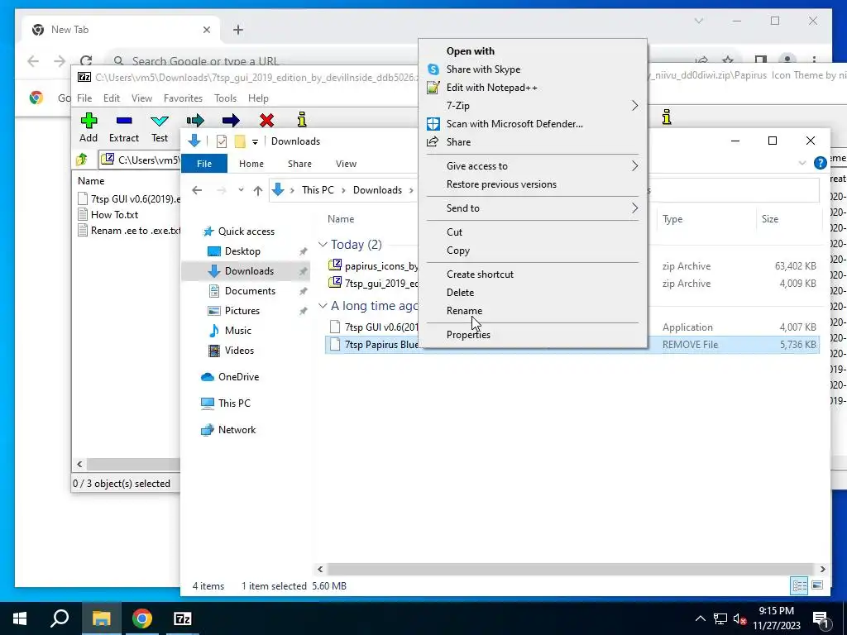Screen dimensions: 847x635
Task: Click the red Delete X icon in 7-Zip
Action: coord(266,121)
